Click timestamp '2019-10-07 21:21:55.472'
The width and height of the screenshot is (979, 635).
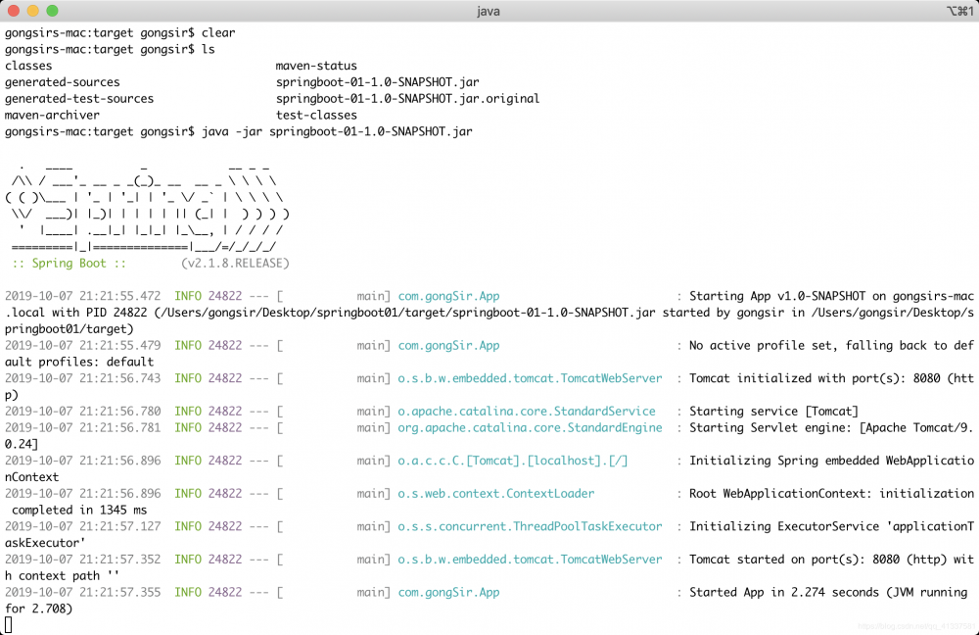[83, 296]
